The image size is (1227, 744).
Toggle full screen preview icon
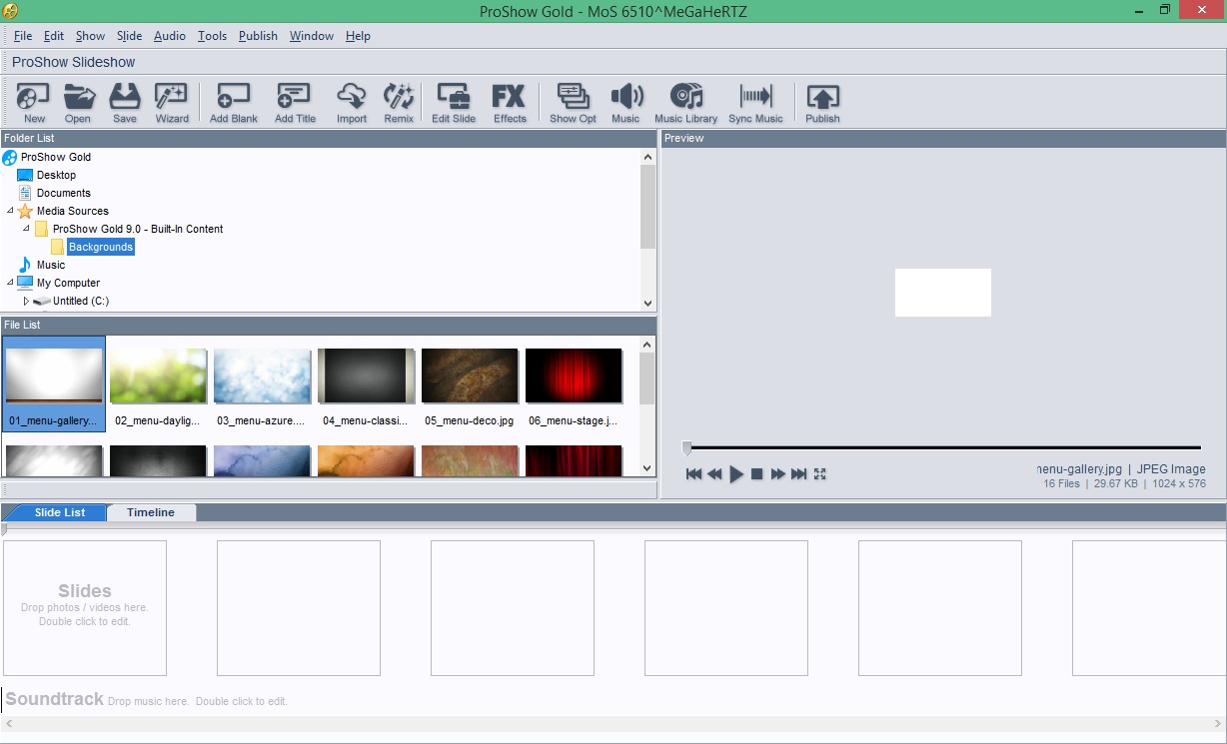820,474
